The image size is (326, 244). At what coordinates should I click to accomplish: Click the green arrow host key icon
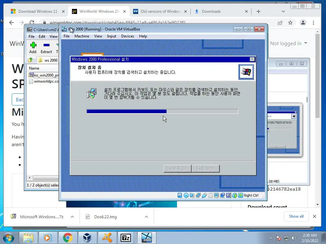coord(241,195)
